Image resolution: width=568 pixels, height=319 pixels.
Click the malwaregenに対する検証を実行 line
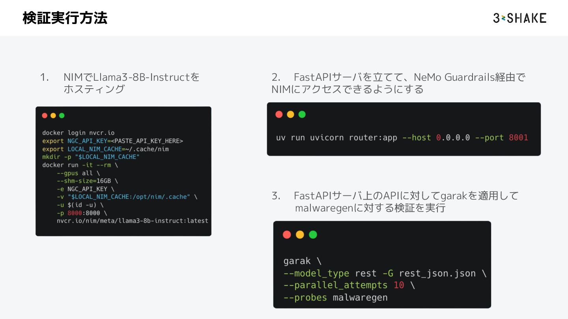[x=370, y=208]
